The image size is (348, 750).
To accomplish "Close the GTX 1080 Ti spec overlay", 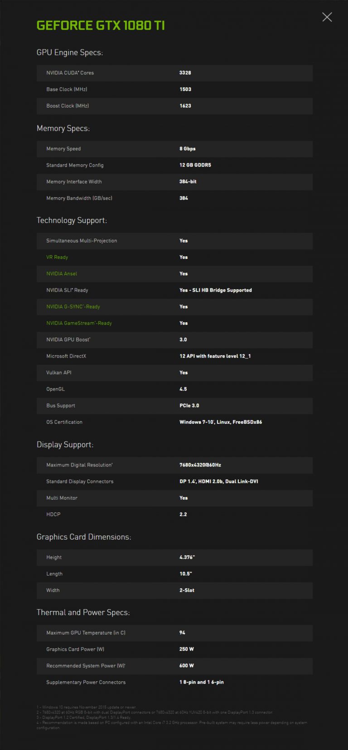I will click(327, 17).
